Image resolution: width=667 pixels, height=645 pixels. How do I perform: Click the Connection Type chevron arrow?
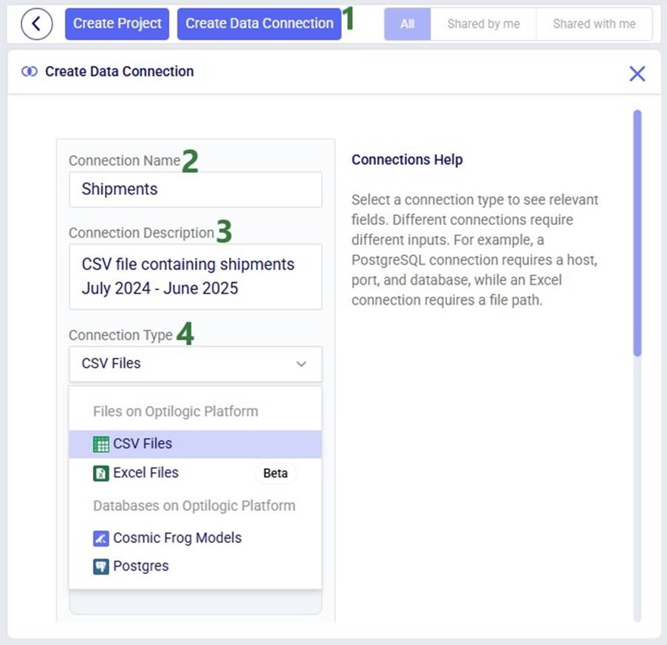[301, 364]
